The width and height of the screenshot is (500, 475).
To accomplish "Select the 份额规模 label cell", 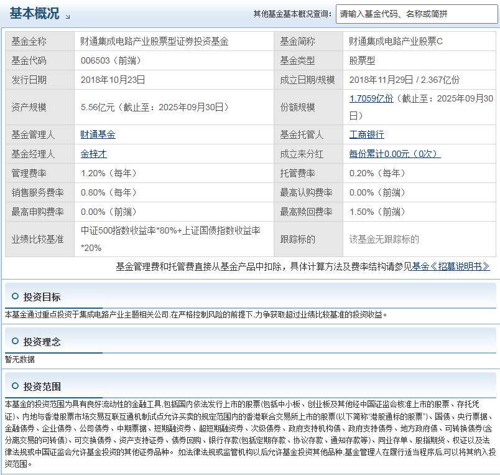I will [308, 107].
